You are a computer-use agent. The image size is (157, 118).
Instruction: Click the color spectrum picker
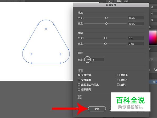[x=153, y=38]
